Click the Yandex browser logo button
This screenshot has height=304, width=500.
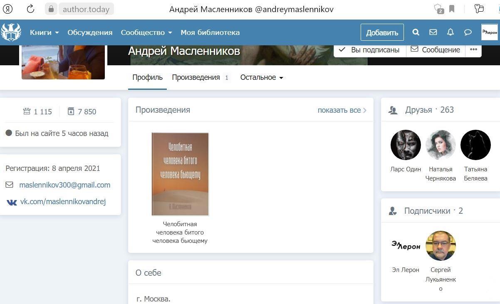(x=7, y=9)
